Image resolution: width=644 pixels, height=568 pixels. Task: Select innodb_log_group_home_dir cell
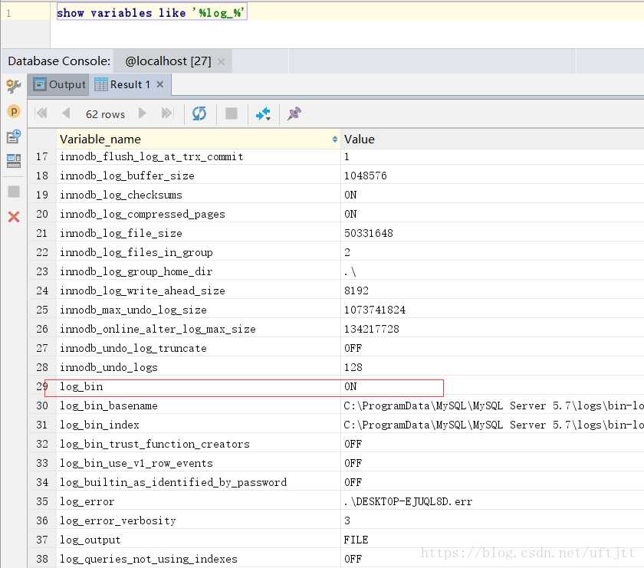coord(199,271)
